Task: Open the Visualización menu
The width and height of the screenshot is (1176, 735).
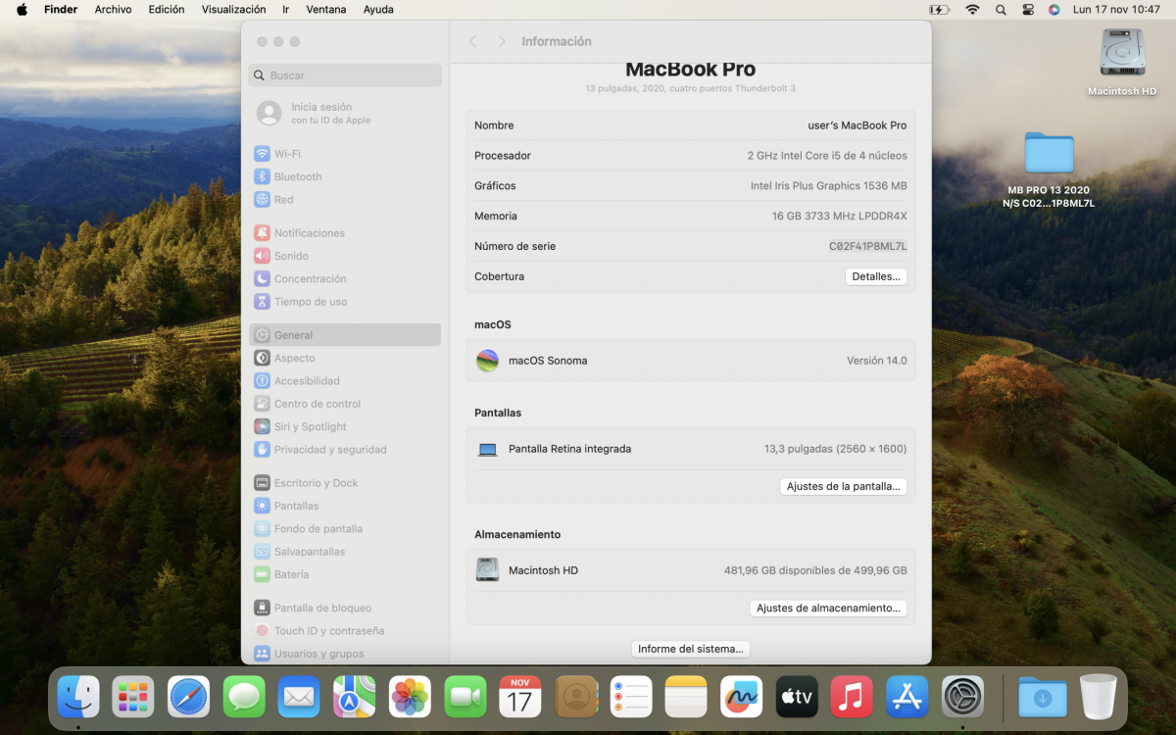Action: click(233, 10)
